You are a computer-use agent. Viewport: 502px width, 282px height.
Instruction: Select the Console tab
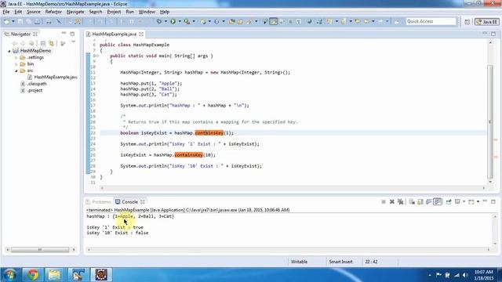point(129,202)
